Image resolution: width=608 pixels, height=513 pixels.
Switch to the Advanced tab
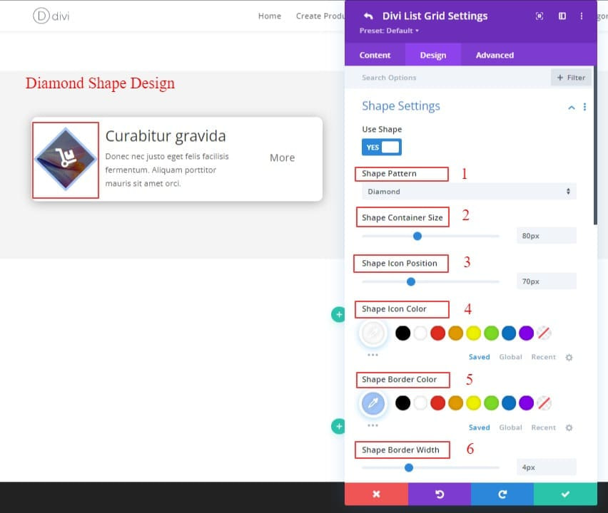pos(494,55)
